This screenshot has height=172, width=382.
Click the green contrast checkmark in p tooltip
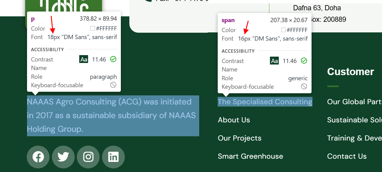[x=113, y=59]
